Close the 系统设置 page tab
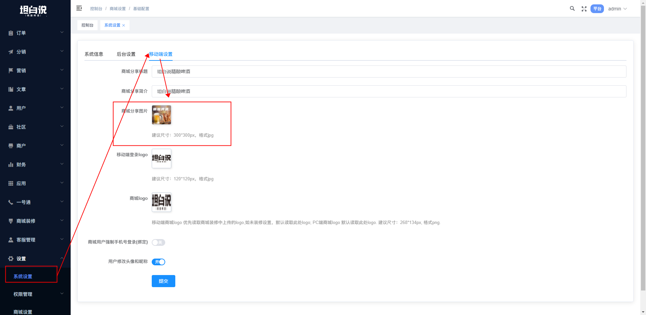Viewport: 646px width, 315px height. (123, 26)
